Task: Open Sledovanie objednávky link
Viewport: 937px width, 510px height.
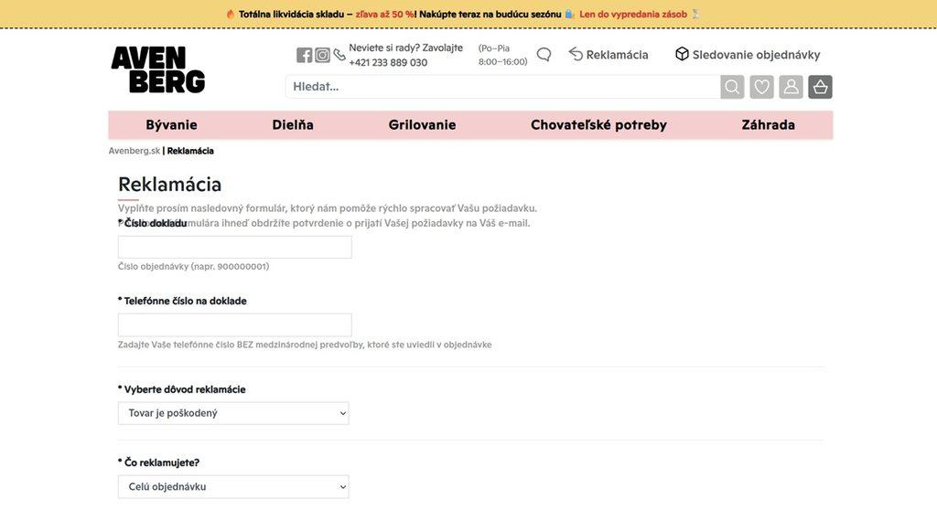Action: click(748, 54)
